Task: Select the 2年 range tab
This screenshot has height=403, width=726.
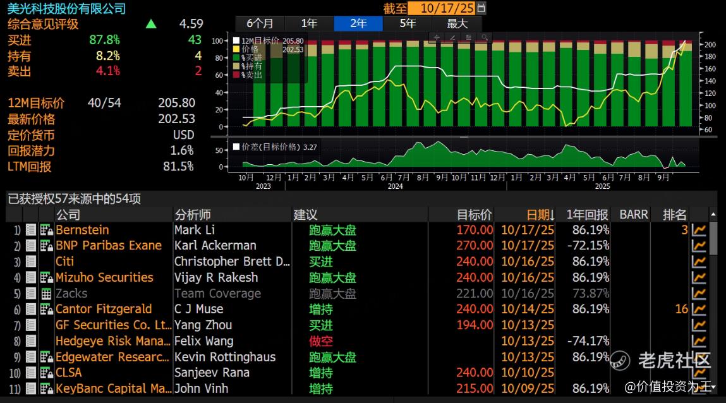Action: [358, 23]
